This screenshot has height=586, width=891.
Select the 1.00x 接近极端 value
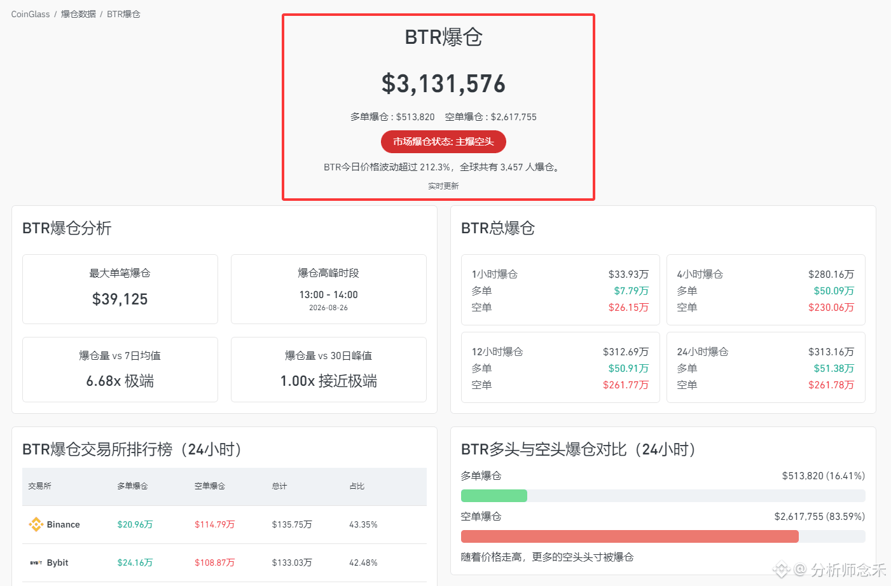tap(329, 381)
